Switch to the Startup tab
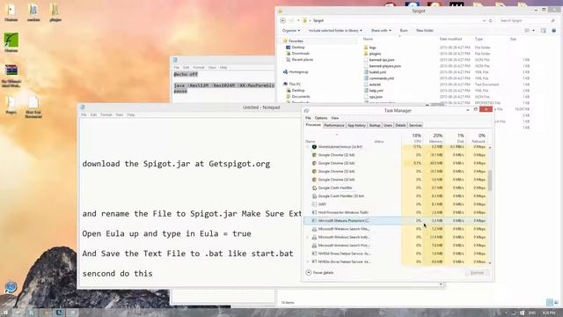 (375, 125)
